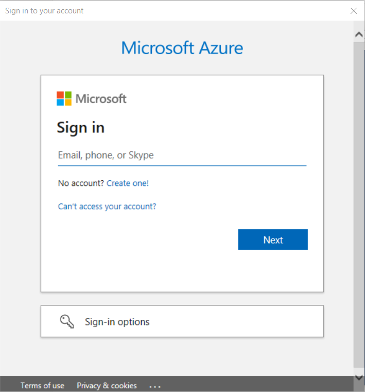Viewport: 365px width, 392px height.
Task: Close the Sign in to your account window
Action: tap(354, 11)
